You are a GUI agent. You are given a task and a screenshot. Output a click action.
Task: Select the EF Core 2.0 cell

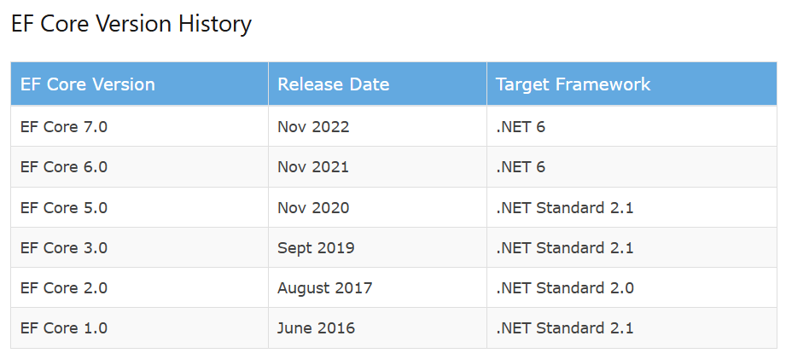coord(64,288)
